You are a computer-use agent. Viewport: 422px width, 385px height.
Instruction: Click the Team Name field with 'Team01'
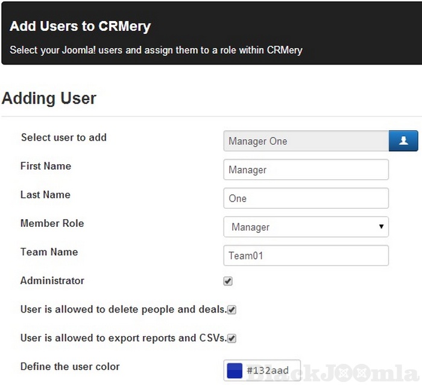306,256
